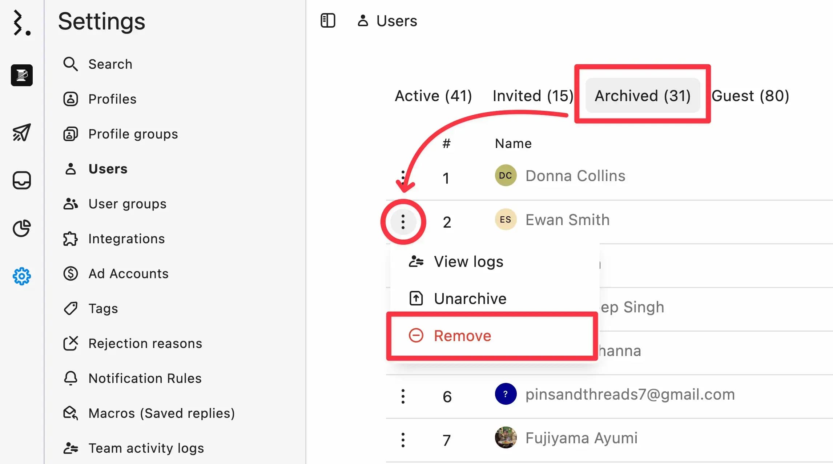Screen dimensions: 833x464
Task: Open Team activity logs page
Action: point(146,448)
